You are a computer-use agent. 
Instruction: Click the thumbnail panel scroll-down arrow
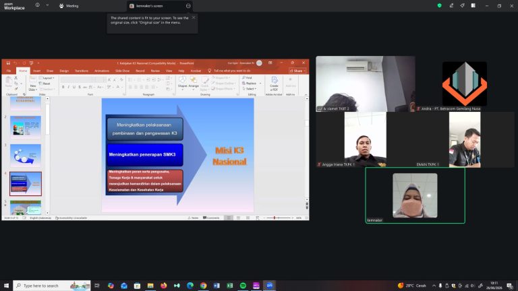[x=48, y=213]
